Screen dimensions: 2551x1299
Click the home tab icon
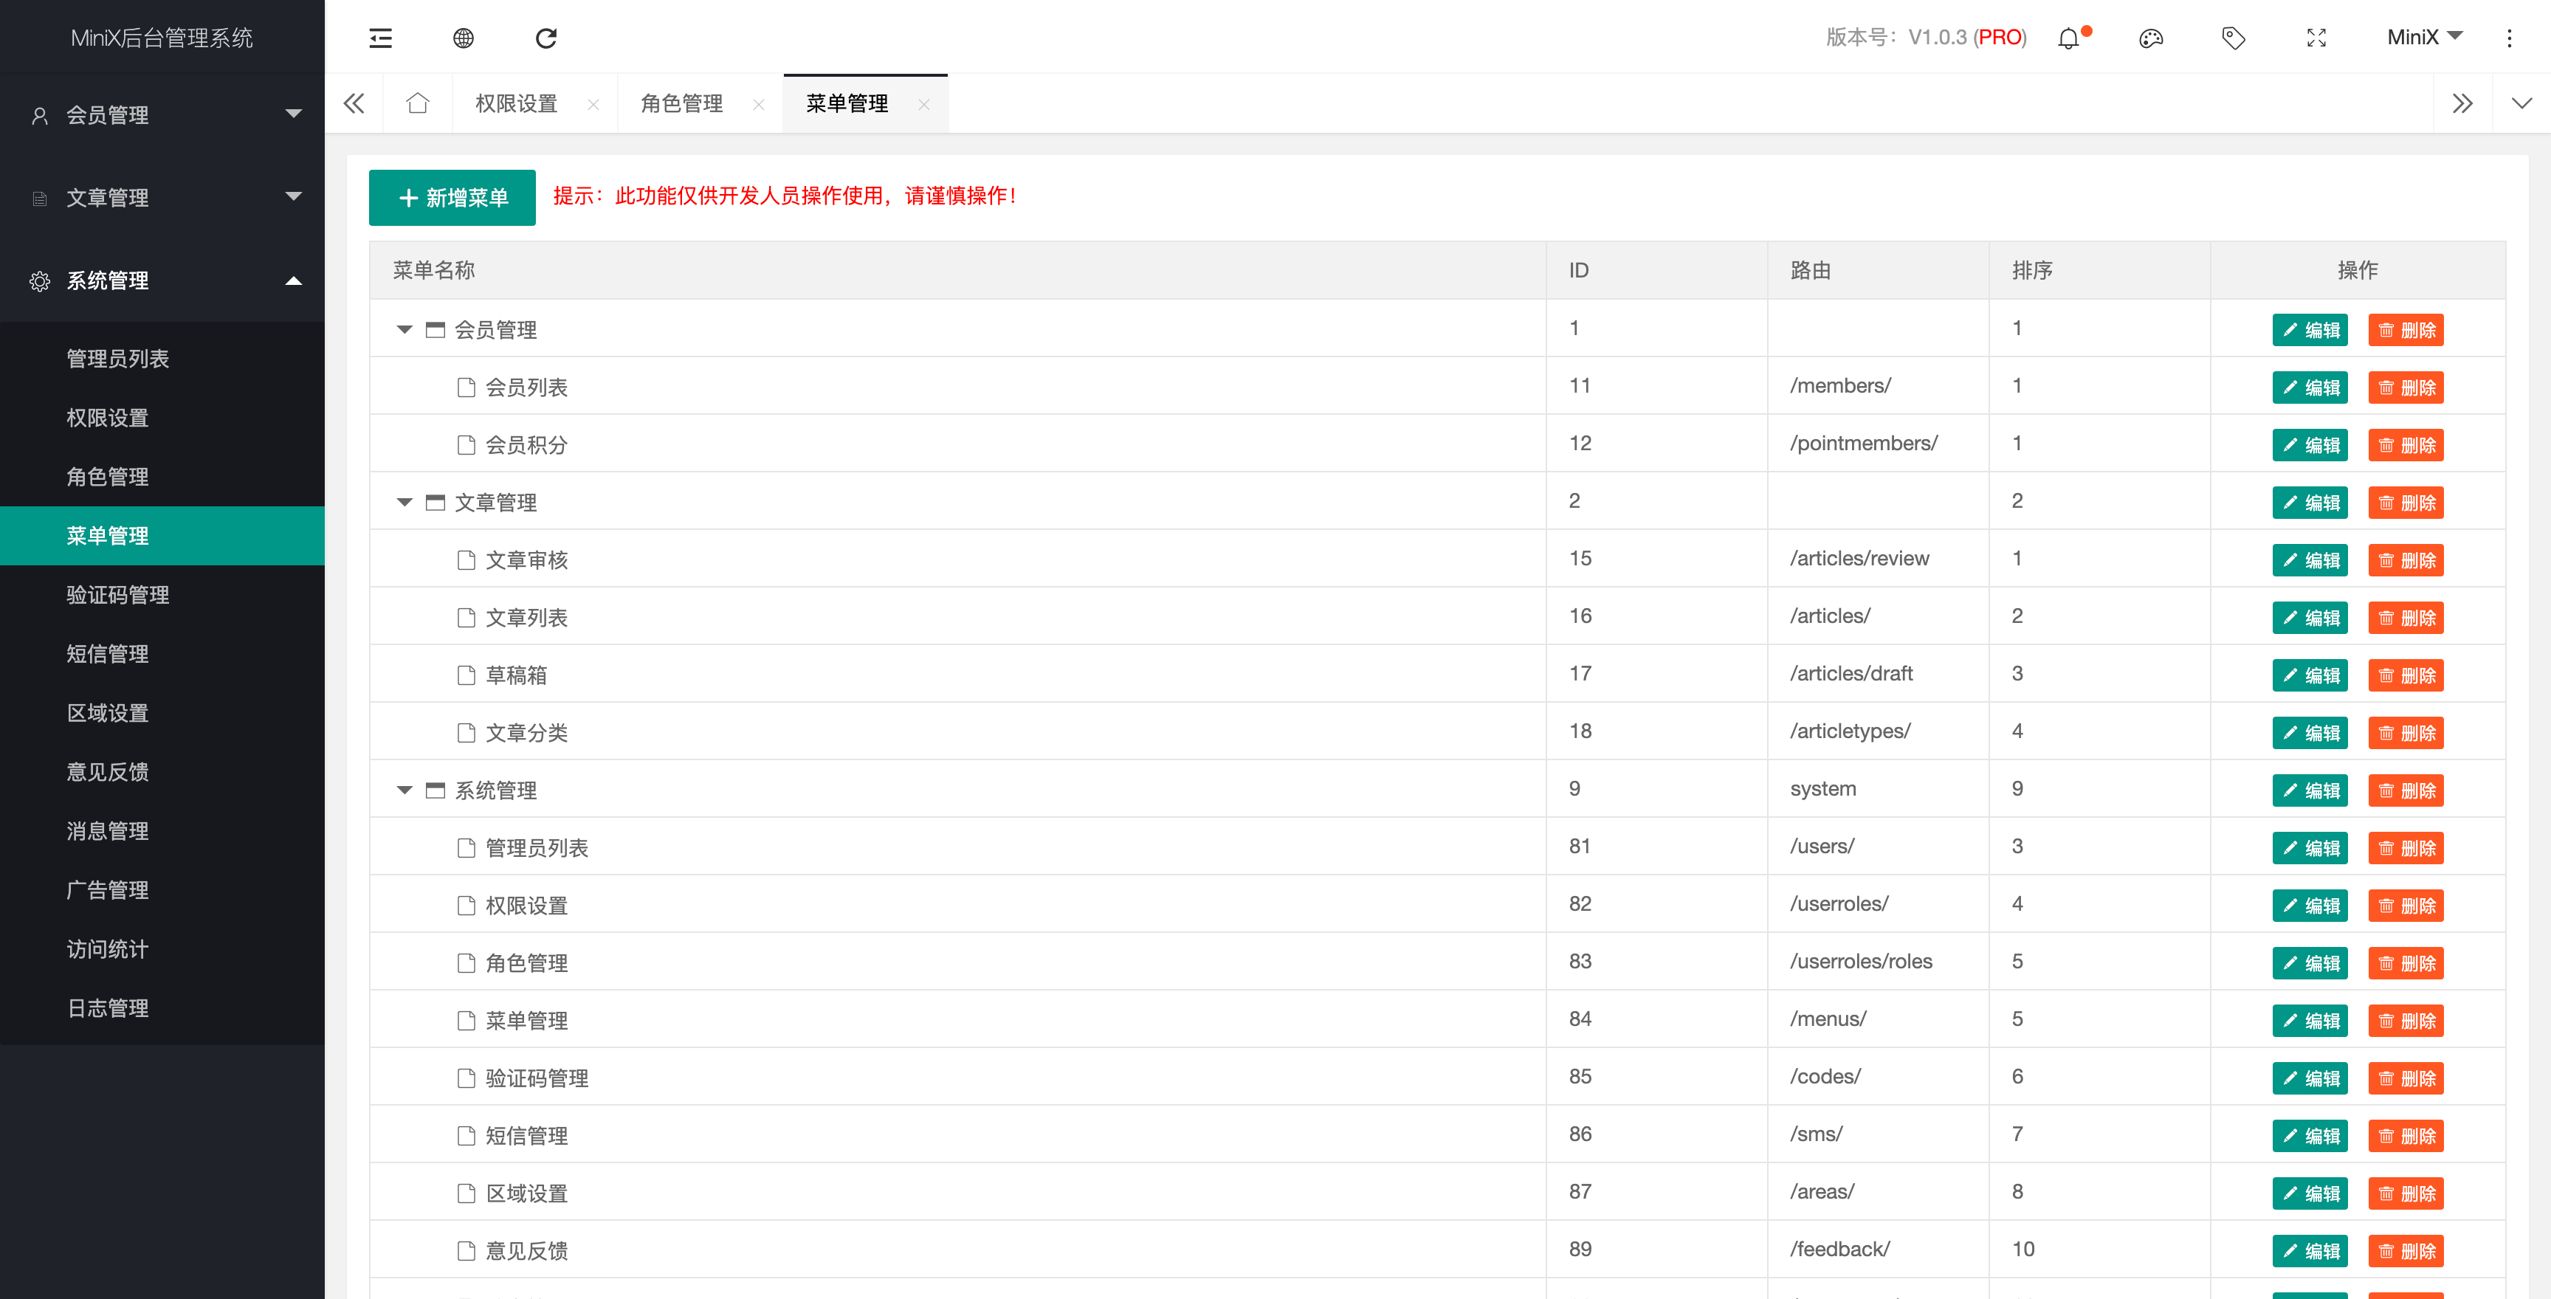[417, 103]
